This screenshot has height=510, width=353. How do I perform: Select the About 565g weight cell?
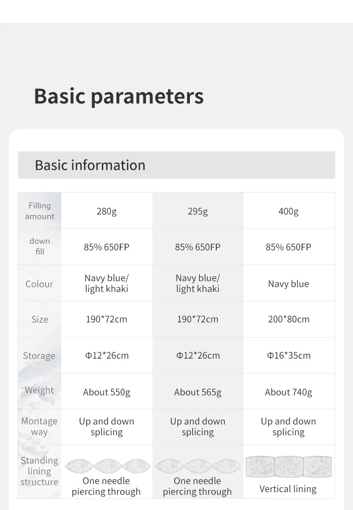pos(198,392)
